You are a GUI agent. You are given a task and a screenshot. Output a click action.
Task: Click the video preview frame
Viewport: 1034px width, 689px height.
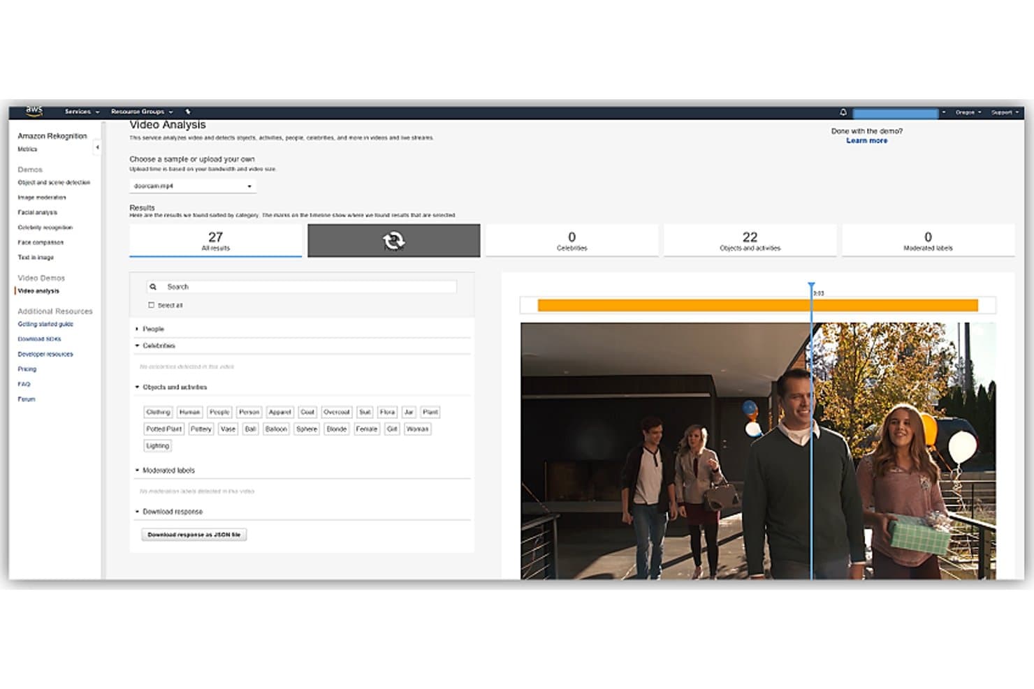(758, 451)
